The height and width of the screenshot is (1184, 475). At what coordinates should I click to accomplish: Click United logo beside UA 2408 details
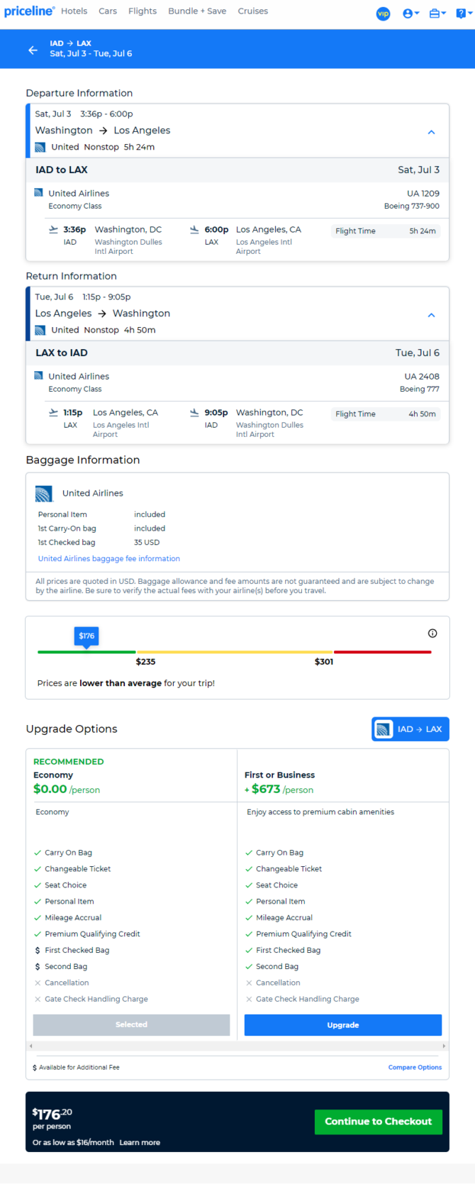tap(38, 376)
